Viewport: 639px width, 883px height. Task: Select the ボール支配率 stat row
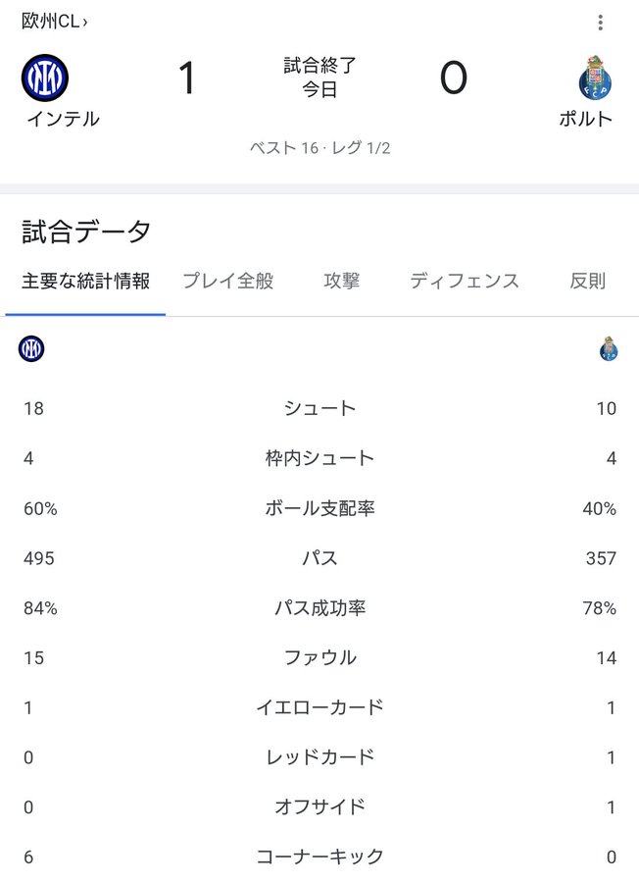point(319,508)
